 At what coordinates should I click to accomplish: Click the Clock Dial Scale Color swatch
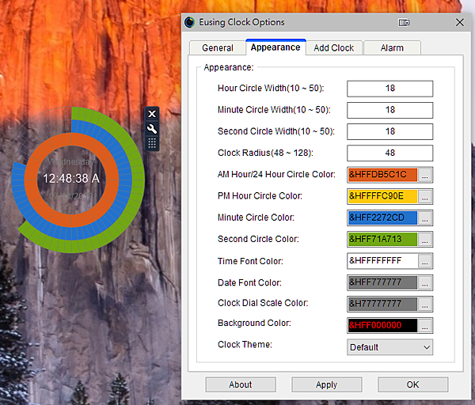coord(382,304)
